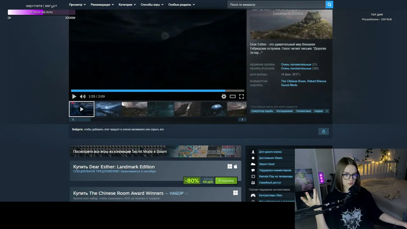Click the Головоломка tag
The image size is (407, 229).
tap(303, 111)
